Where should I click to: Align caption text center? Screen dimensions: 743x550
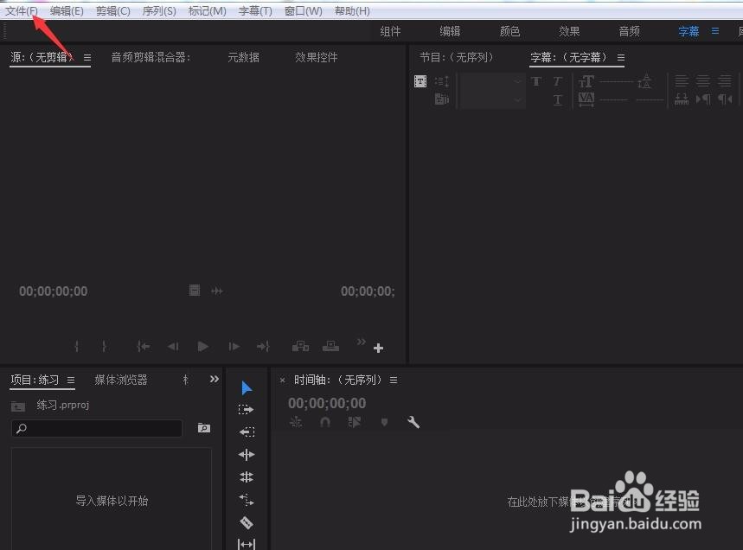coord(703,81)
